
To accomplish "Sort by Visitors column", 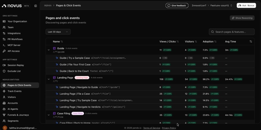I will [x=191, y=42].
